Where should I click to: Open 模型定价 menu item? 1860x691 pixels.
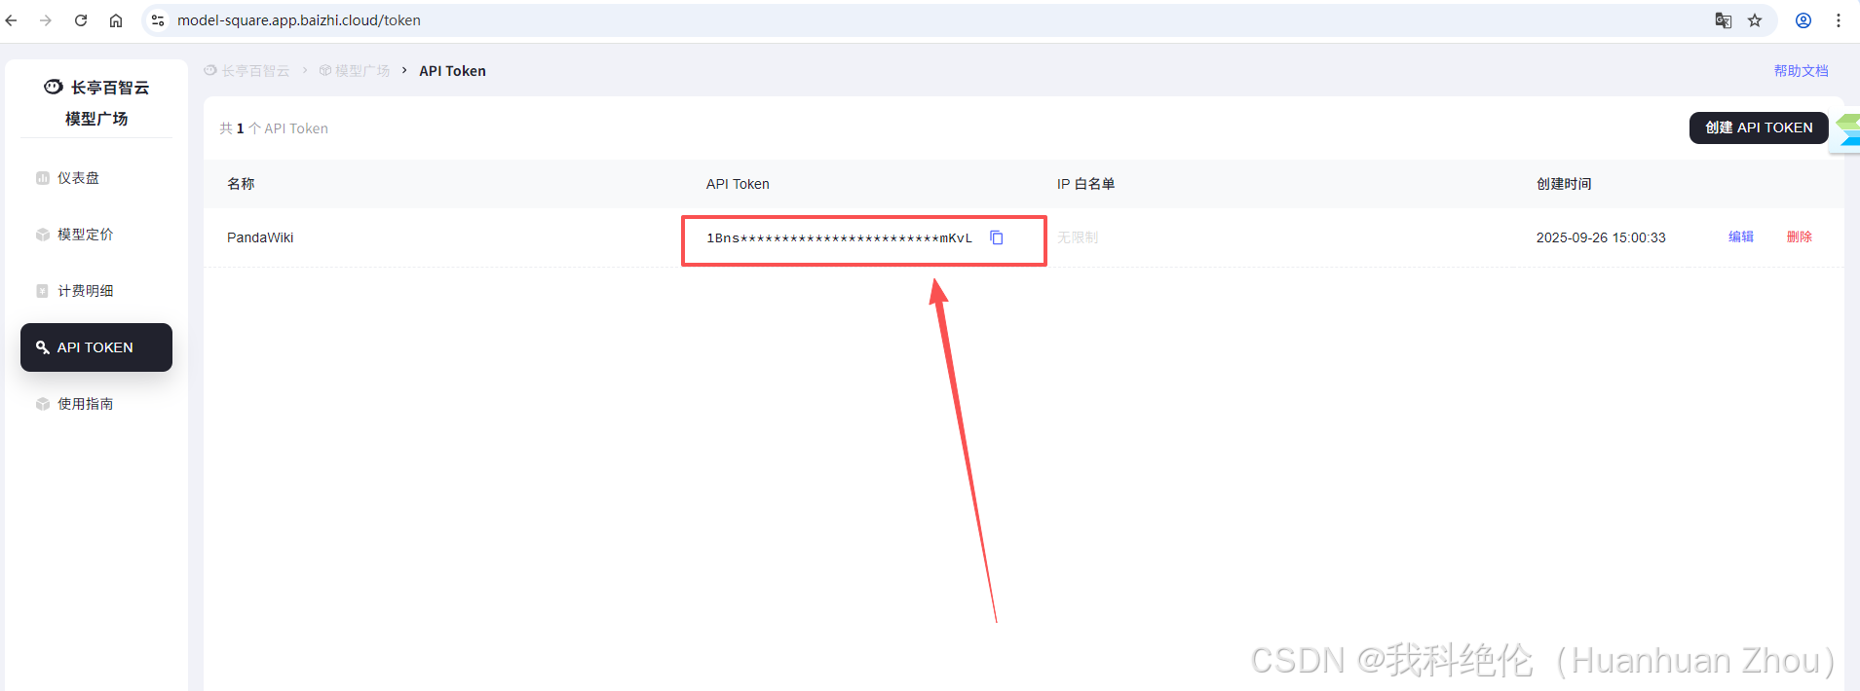click(x=96, y=235)
